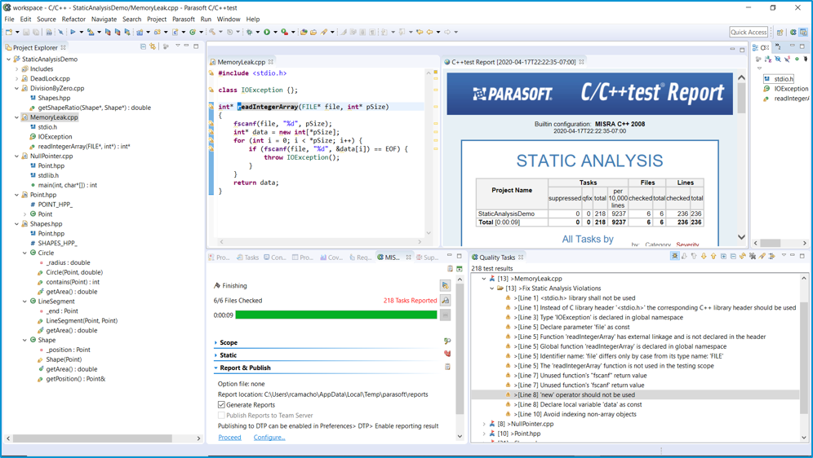Switch to the Parasoft perspective icon
813x458 pixels.
point(793,32)
